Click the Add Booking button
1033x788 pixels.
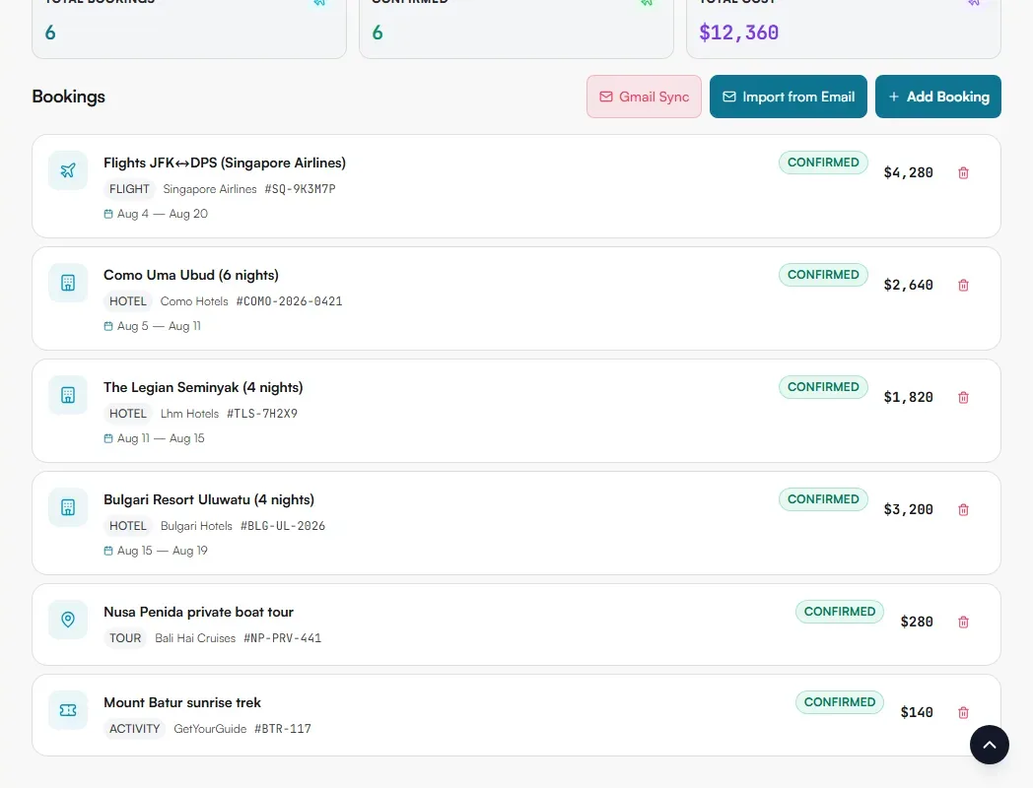coord(937,97)
